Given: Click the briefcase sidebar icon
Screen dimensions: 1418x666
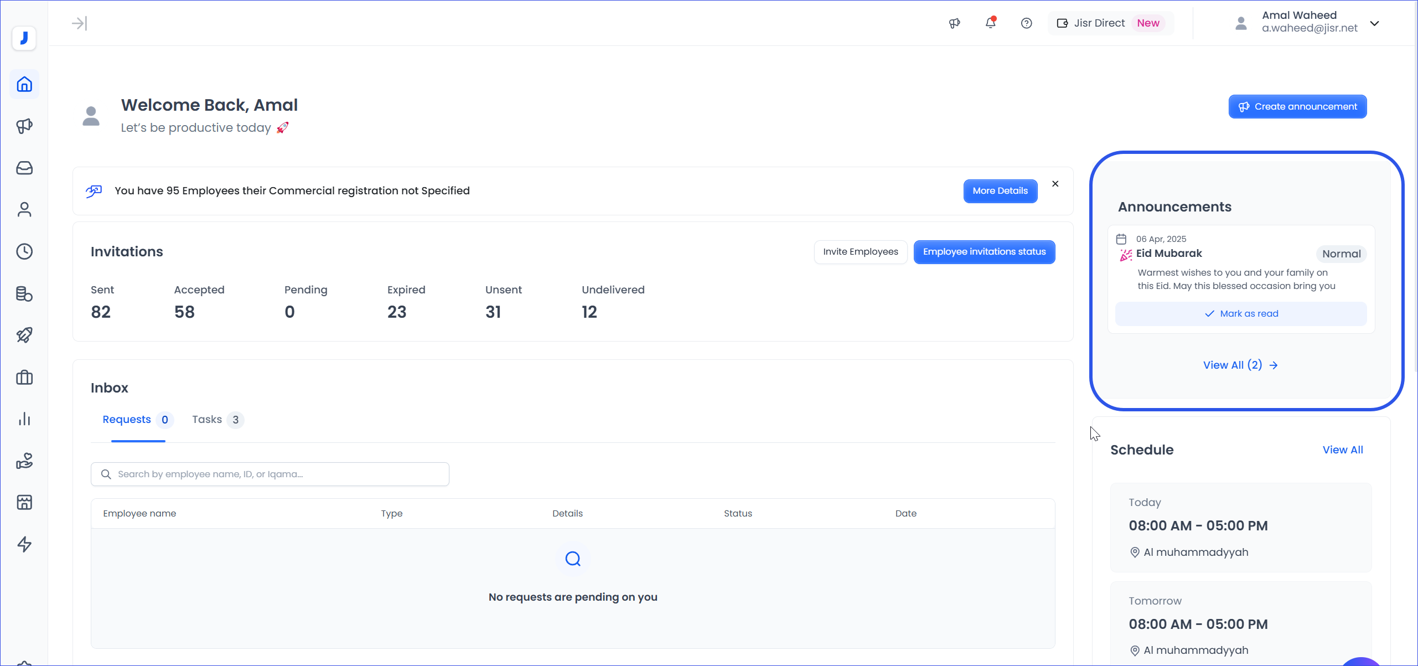Looking at the screenshot, I should [x=24, y=378].
